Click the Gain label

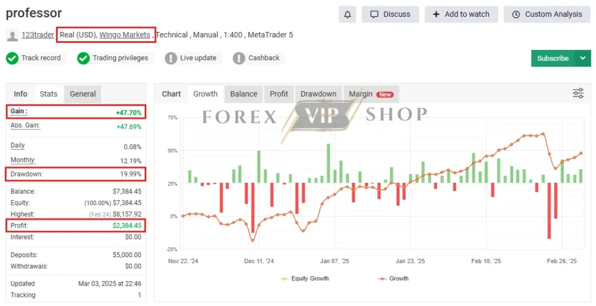coord(19,111)
